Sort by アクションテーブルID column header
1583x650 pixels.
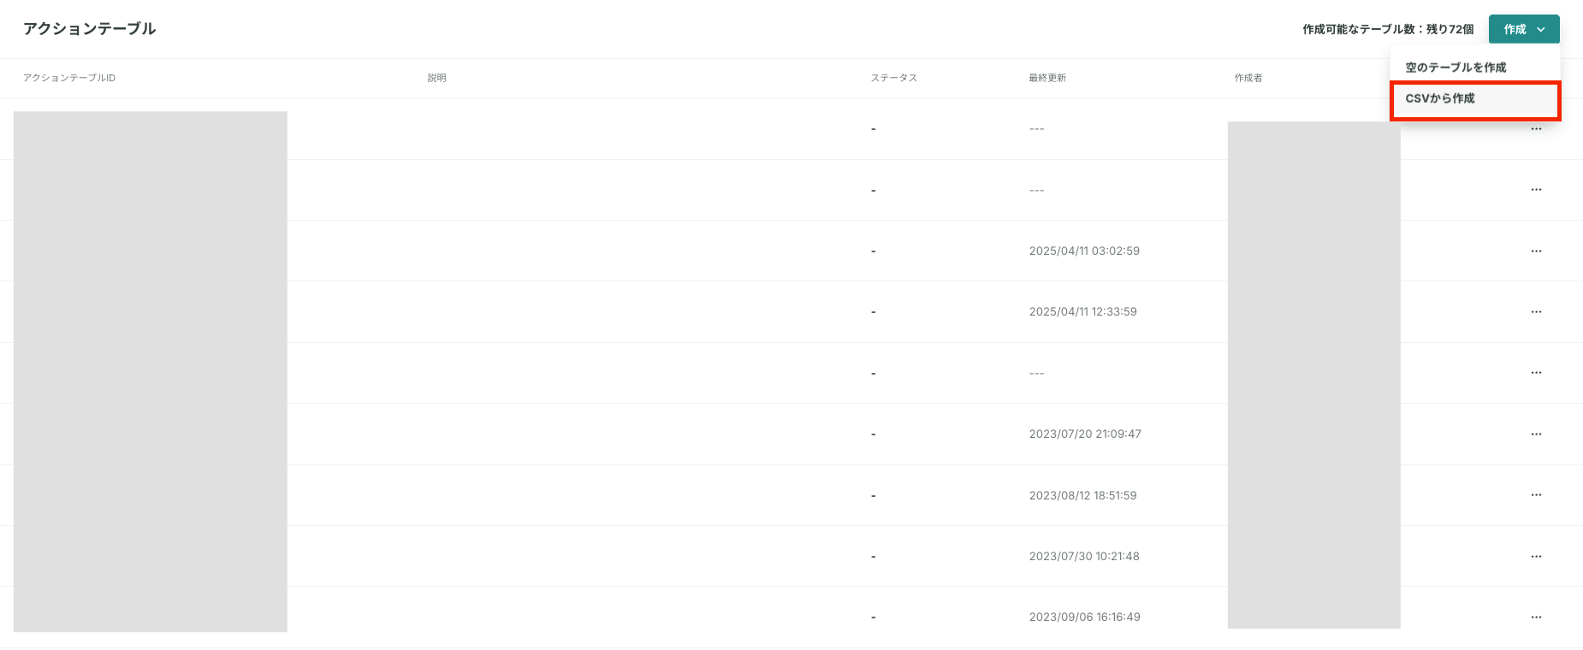click(69, 78)
